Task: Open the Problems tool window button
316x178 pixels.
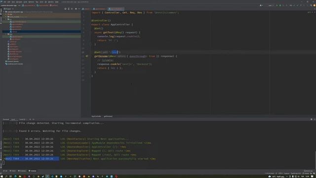Action: [x=22, y=171]
